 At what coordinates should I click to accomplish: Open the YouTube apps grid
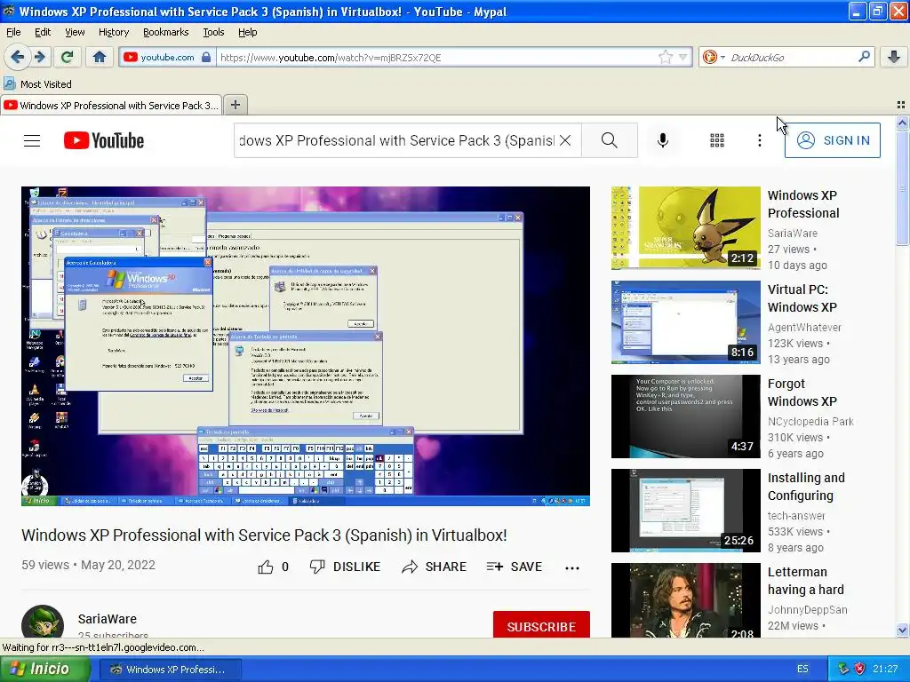pos(717,140)
